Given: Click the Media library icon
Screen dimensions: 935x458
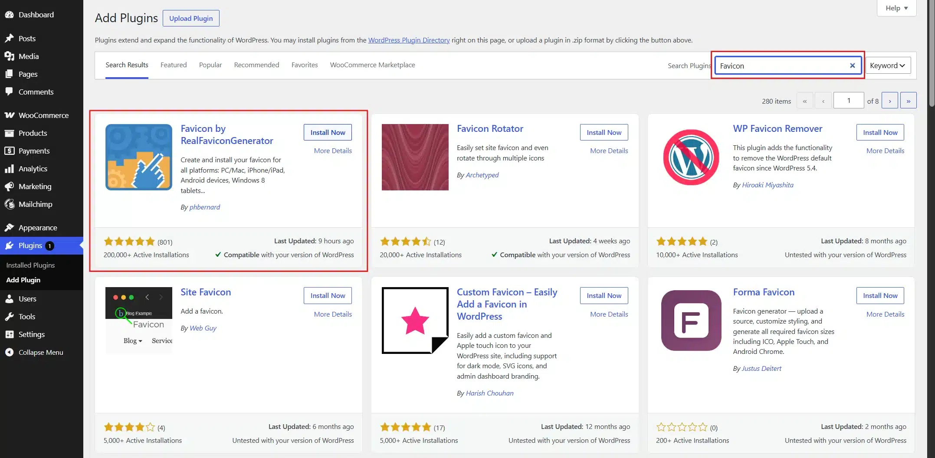Looking at the screenshot, I should [9, 56].
